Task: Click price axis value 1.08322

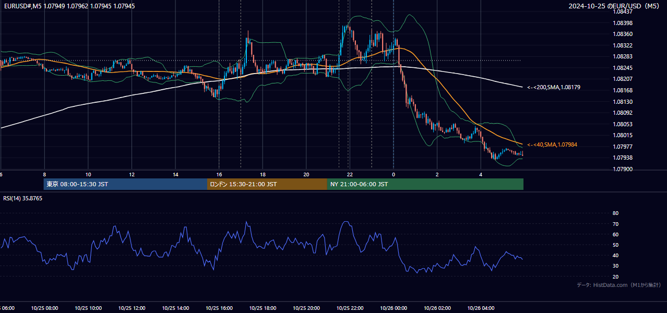Action: pos(622,45)
